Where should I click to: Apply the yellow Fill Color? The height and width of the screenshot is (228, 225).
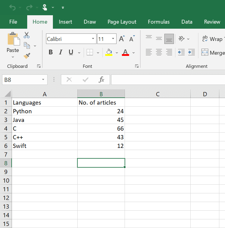point(109,53)
